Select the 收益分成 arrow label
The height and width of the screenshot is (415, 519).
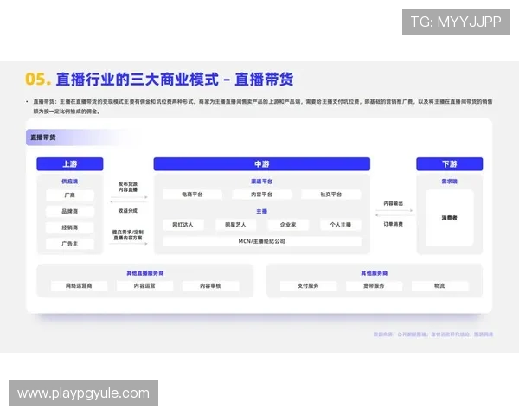(128, 210)
